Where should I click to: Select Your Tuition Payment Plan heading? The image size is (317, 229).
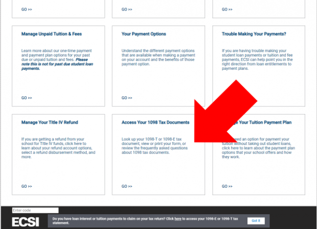(265, 123)
